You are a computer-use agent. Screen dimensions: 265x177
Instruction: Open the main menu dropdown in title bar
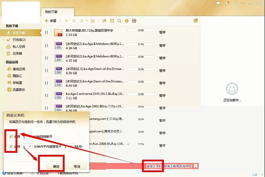235,3
